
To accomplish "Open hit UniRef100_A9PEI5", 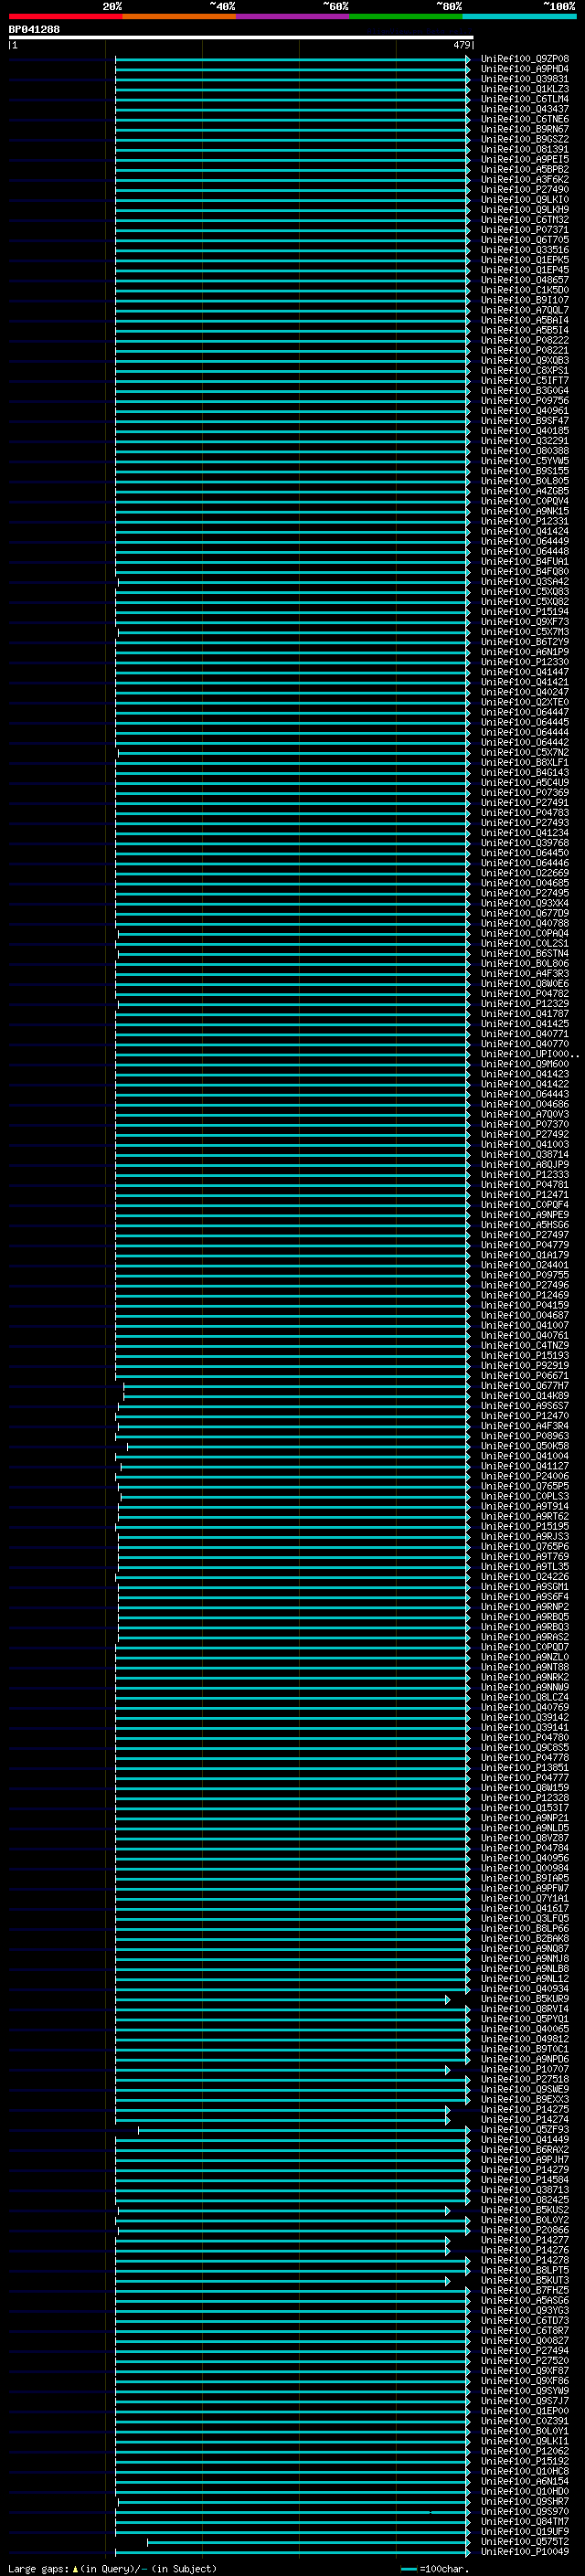I will [525, 159].
